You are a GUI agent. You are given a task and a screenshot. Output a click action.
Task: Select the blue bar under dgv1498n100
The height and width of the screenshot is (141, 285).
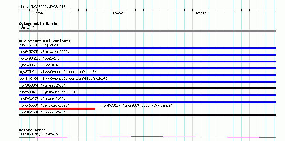pos(147,62)
